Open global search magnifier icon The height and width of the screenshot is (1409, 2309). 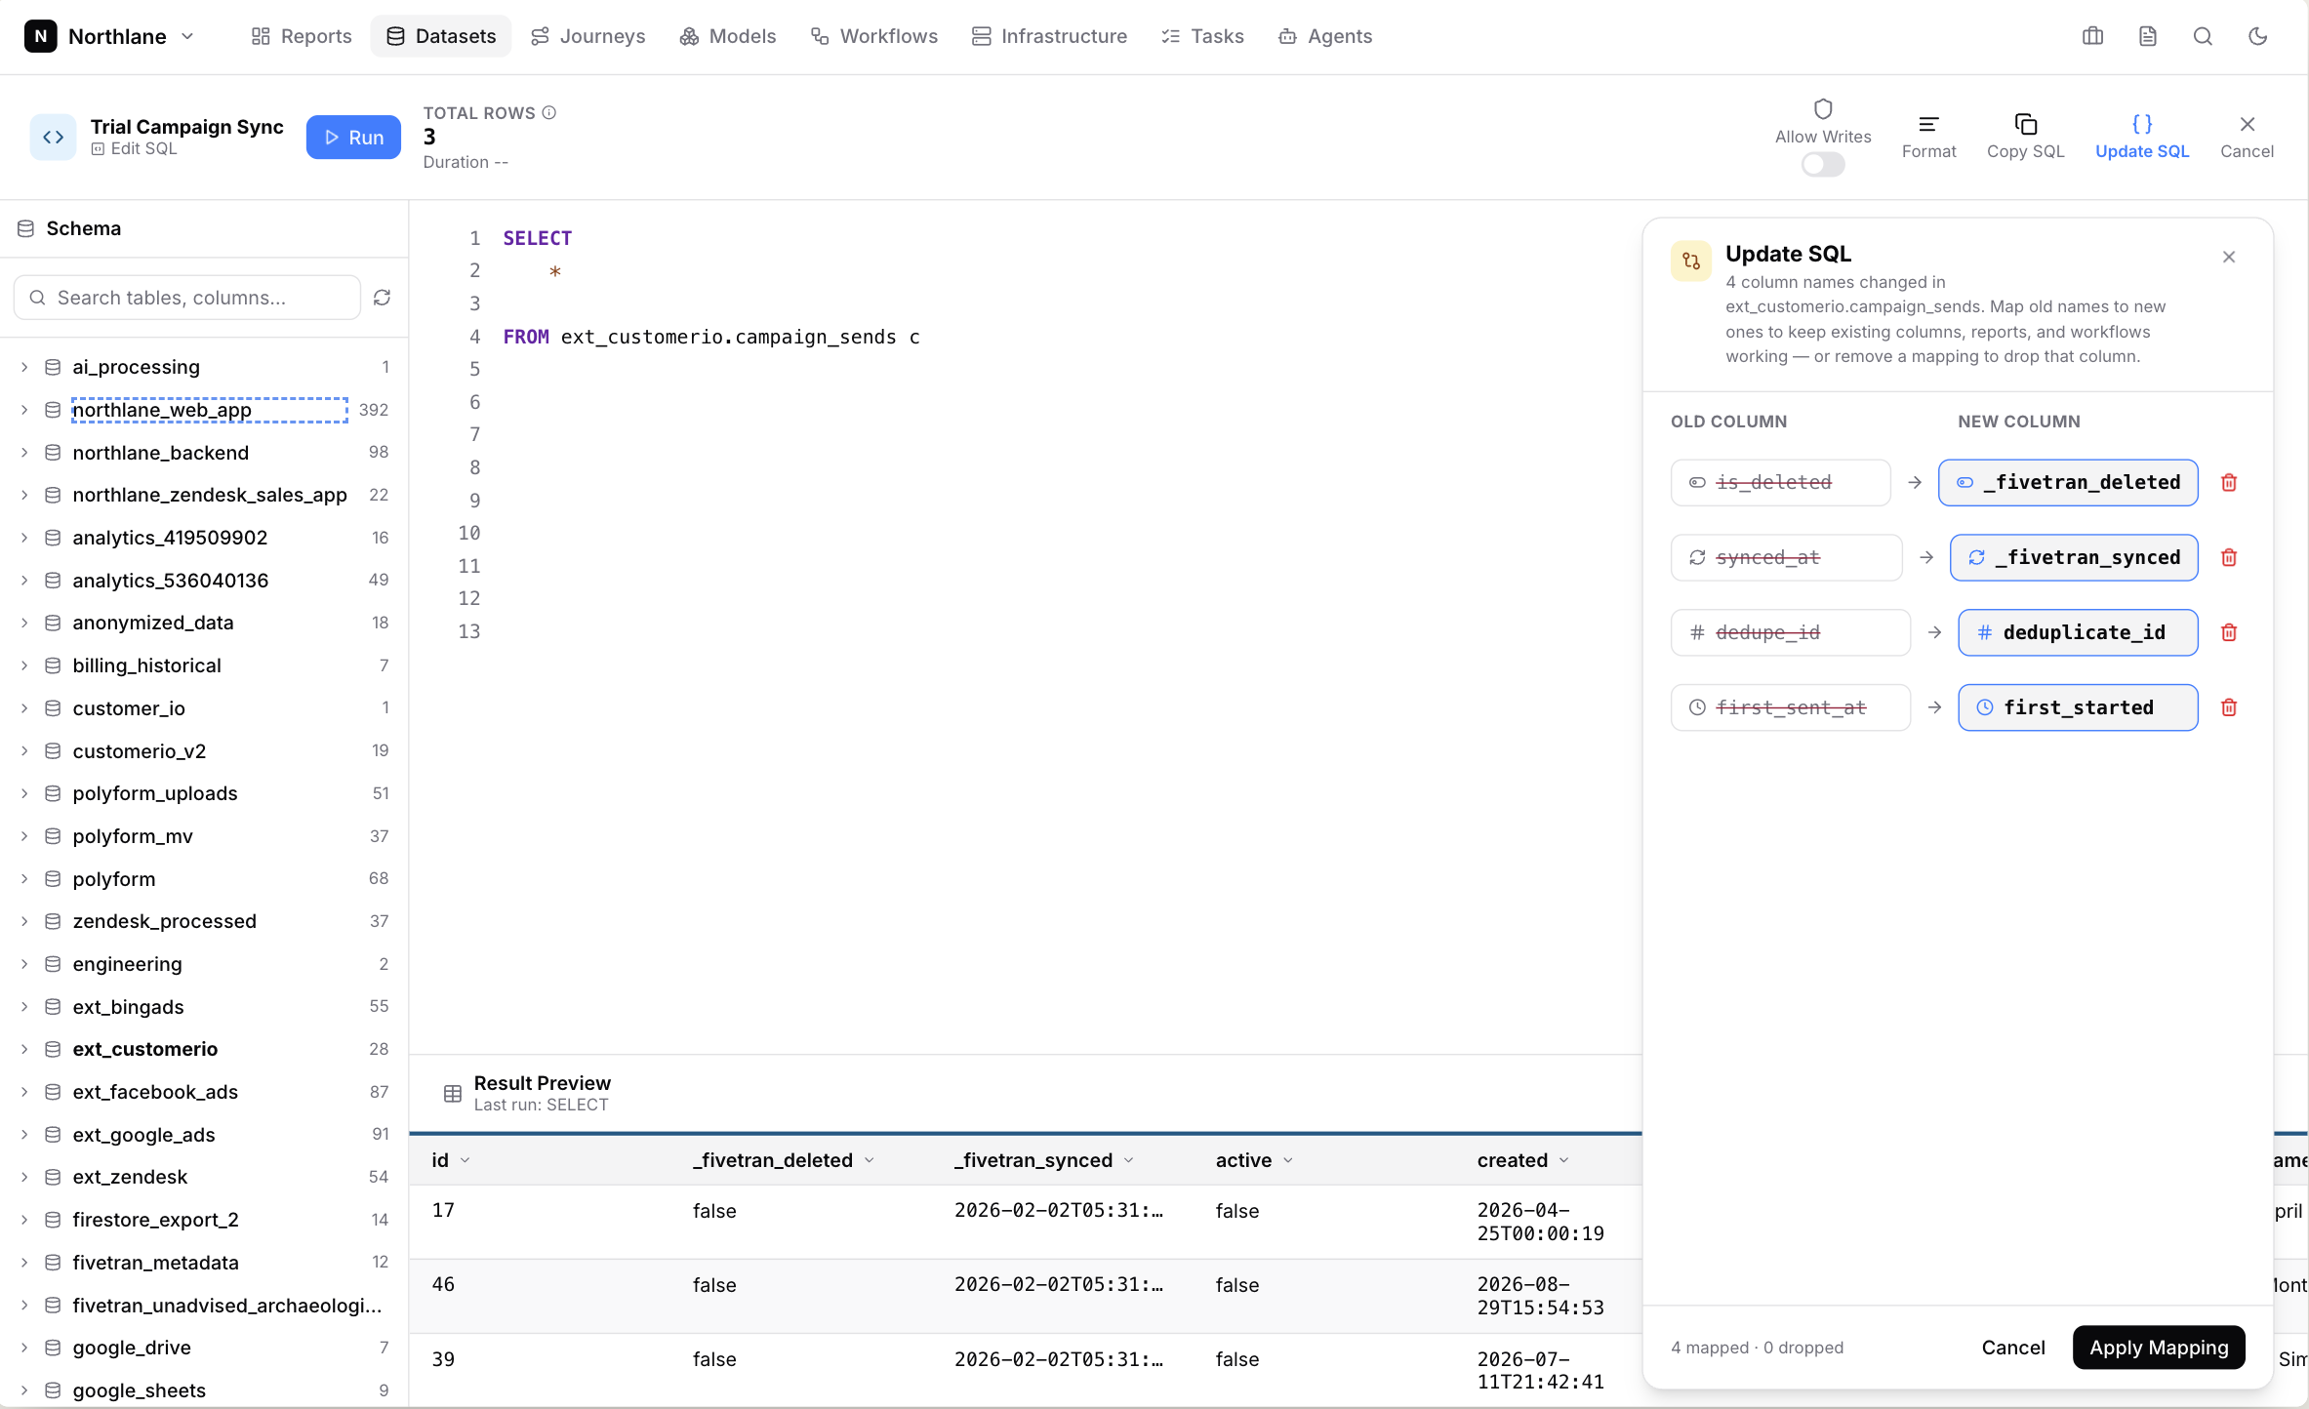[x=2203, y=36]
